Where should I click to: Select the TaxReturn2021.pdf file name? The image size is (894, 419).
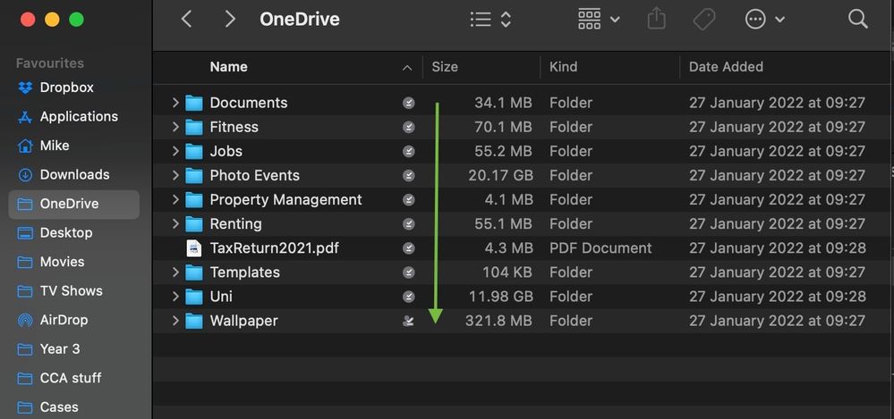274,248
